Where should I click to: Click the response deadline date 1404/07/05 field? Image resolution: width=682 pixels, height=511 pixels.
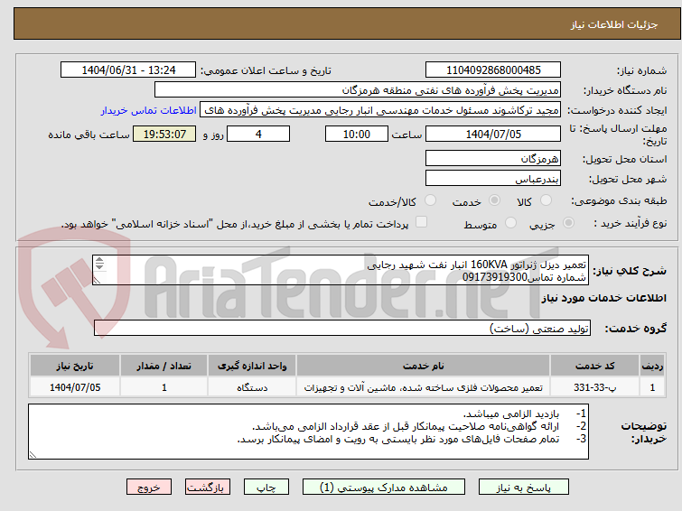pos(493,134)
